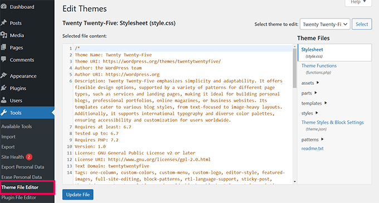This screenshot has width=379, height=203.
Task: Open the Import submenu link
Action: click(x=8, y=137)
